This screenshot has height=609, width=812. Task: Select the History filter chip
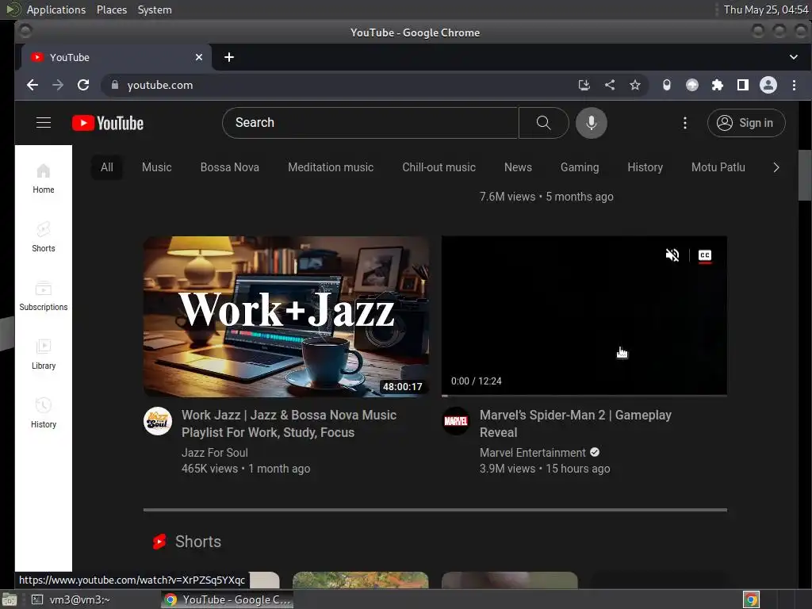[x=645, y=167]
